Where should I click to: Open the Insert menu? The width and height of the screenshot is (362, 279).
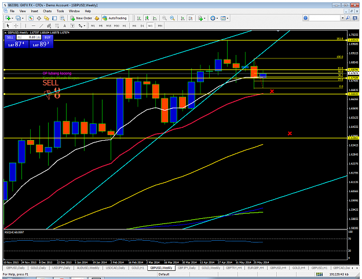(x=34, y=11)
